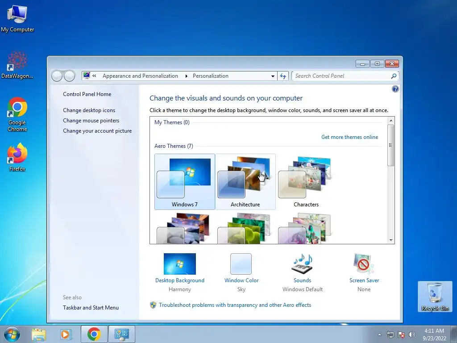
Task: Go to Control Panel Home
Action: pos(87,94)
